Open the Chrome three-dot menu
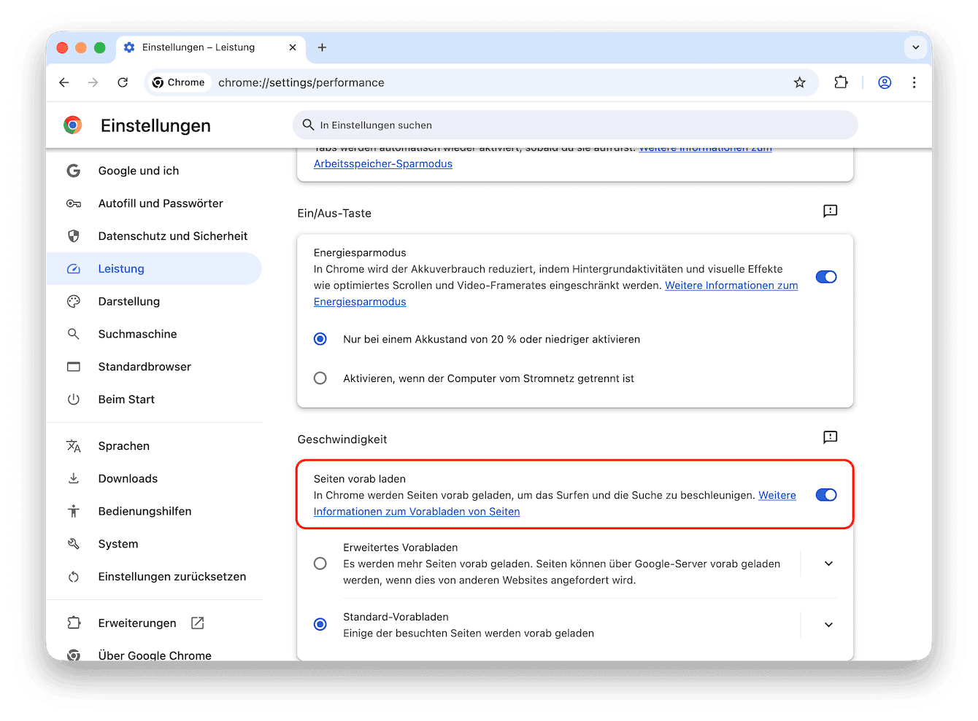Viewport: 978px width, 721px height. 914,82
